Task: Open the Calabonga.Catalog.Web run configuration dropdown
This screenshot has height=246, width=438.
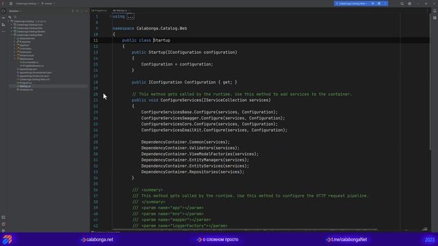Action: click(x=352, y=3)
